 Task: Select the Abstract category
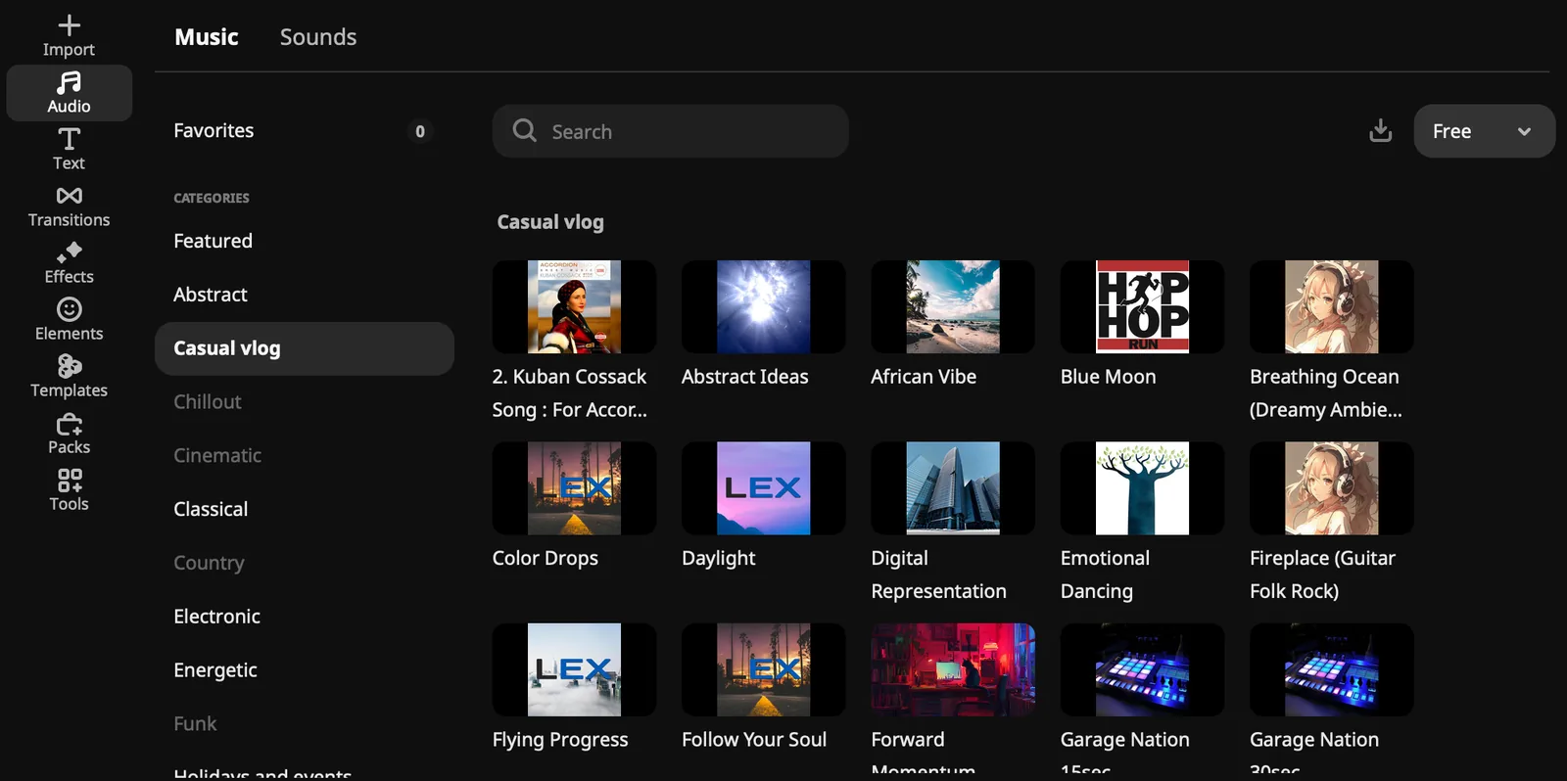(x=304, y=295)
